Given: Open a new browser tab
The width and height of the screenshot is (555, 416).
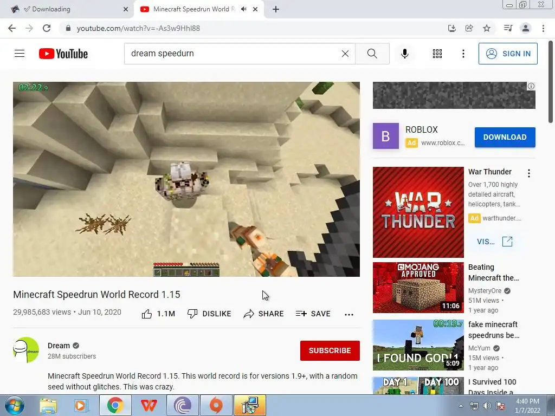Looking at the screenshot, I should click(x=276, y=9).
